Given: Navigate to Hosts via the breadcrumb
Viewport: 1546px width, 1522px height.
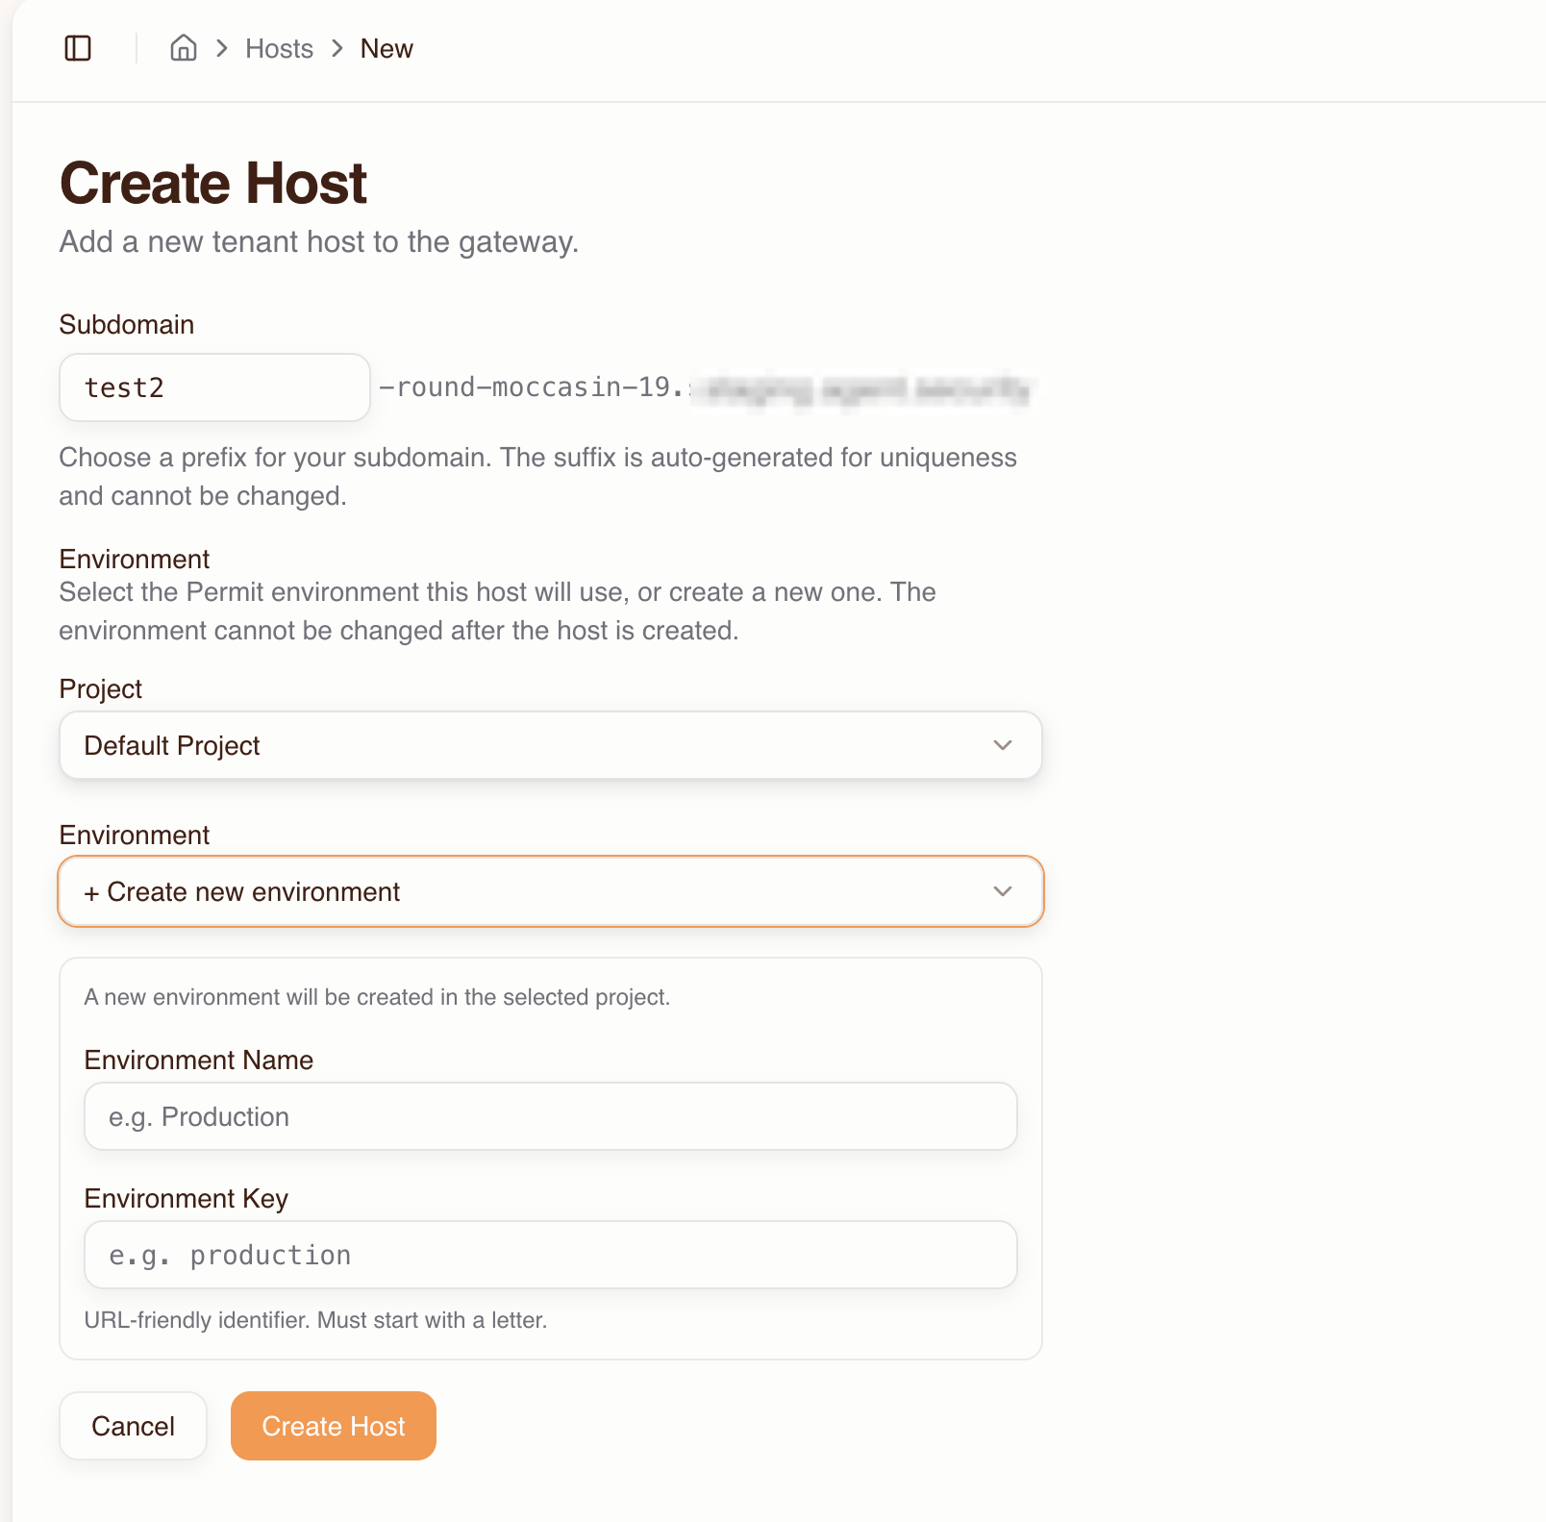Looking at the screenshot, I should coord(279,47).
